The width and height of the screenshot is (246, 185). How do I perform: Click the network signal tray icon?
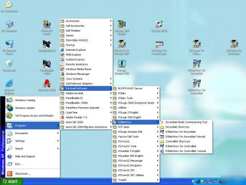point(198,182)
